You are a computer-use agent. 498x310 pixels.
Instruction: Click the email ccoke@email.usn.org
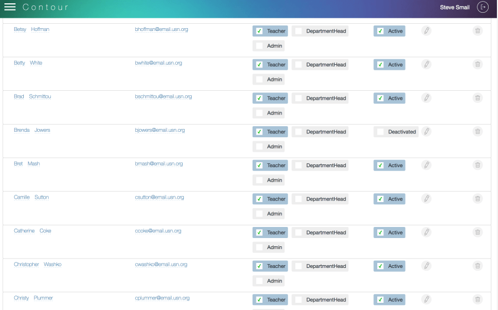pyautogui.click(x=158, y=231)
